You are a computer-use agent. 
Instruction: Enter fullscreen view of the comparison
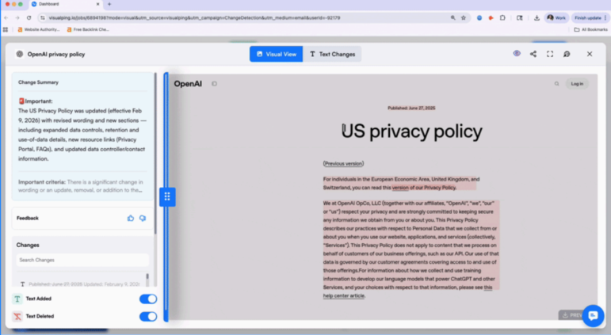(550, 54)
